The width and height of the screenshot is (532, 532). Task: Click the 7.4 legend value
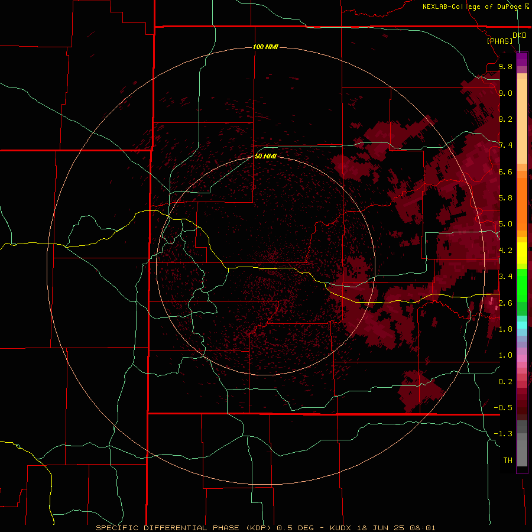pos(505,145)
